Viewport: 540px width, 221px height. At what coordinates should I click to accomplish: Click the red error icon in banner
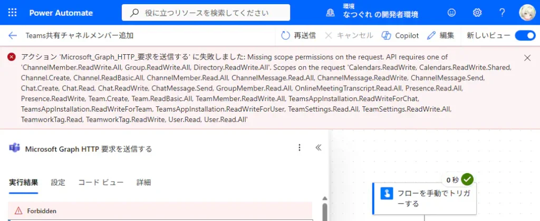(12, 57)
